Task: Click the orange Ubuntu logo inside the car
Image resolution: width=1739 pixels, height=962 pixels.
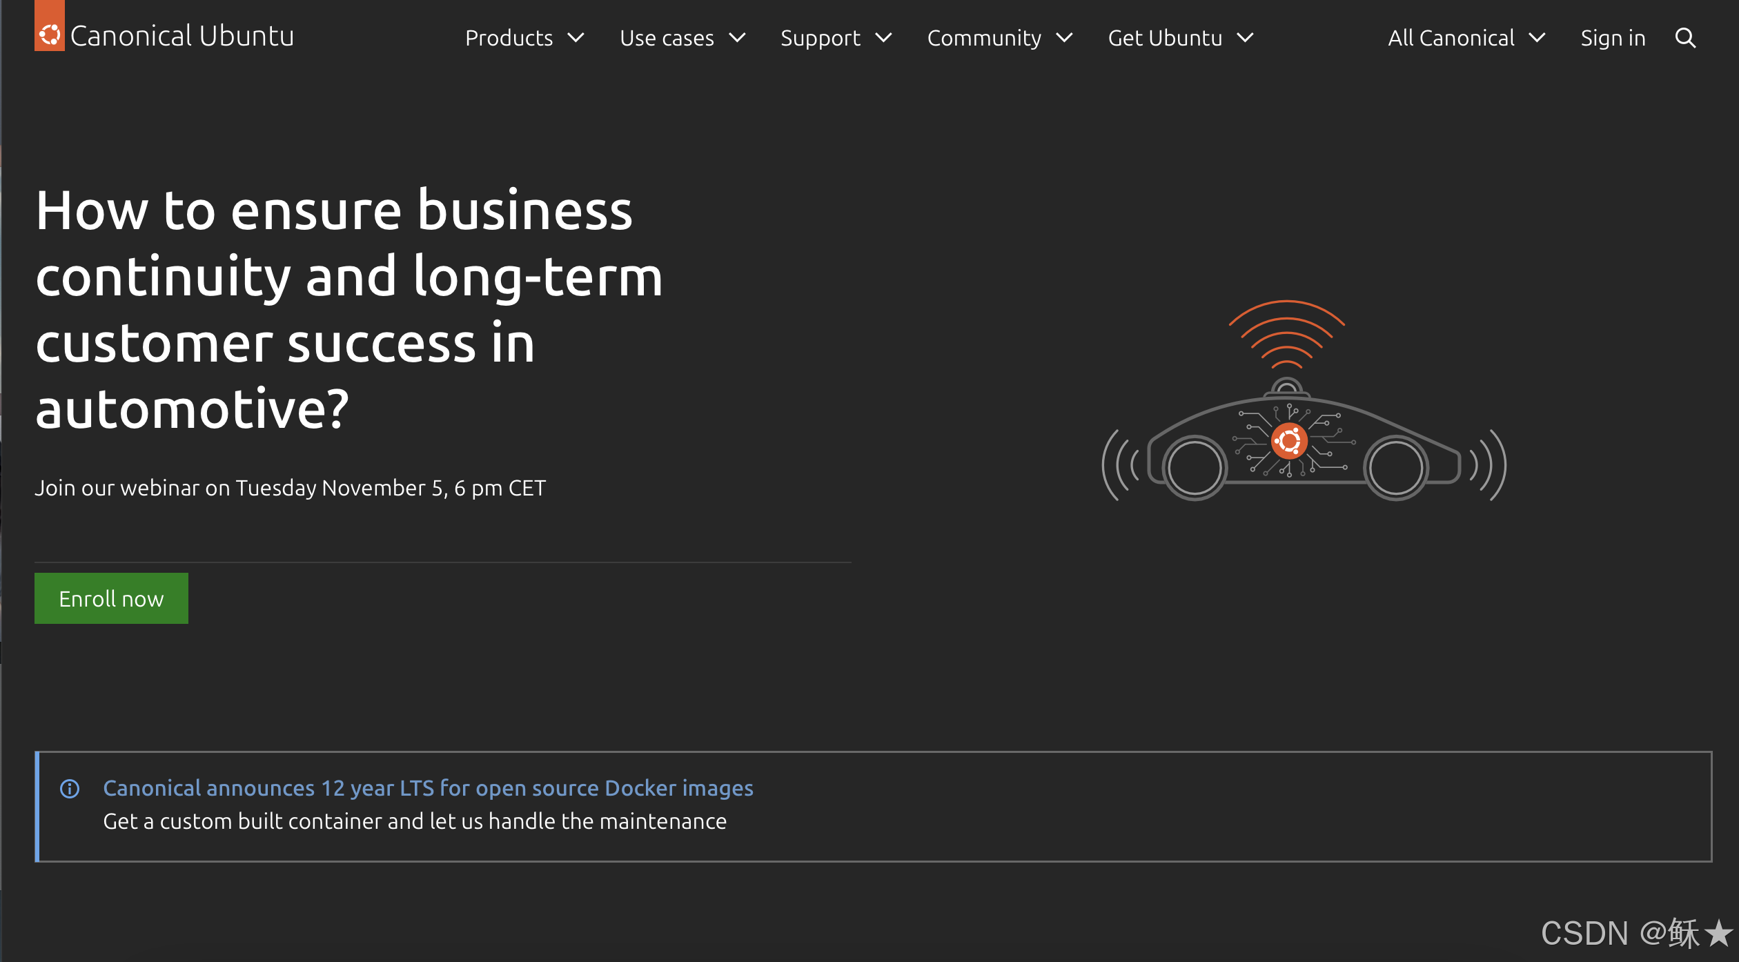Action: (1288, 441)
